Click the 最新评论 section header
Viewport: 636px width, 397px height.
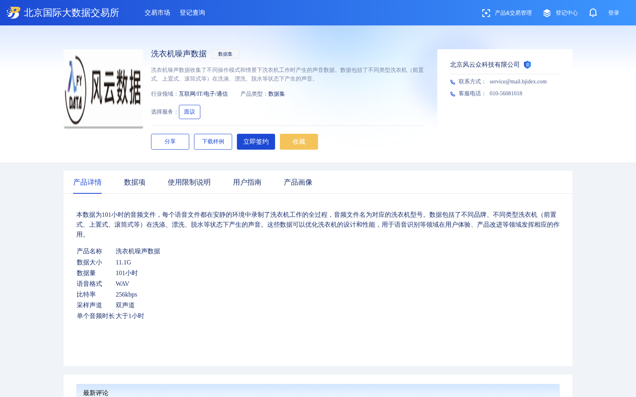[318, 391]
